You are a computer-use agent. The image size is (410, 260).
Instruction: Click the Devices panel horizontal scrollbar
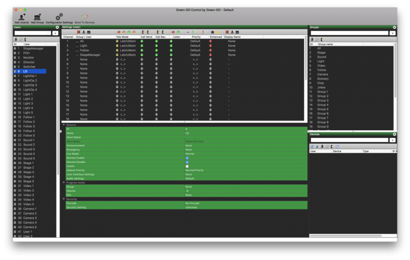(346, 236)
